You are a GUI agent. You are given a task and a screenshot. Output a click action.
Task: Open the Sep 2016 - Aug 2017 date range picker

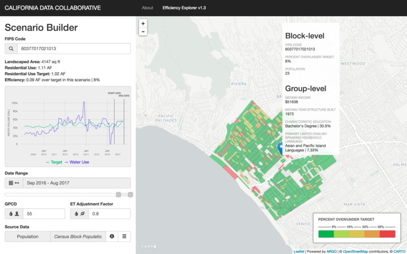click(77, 183)
